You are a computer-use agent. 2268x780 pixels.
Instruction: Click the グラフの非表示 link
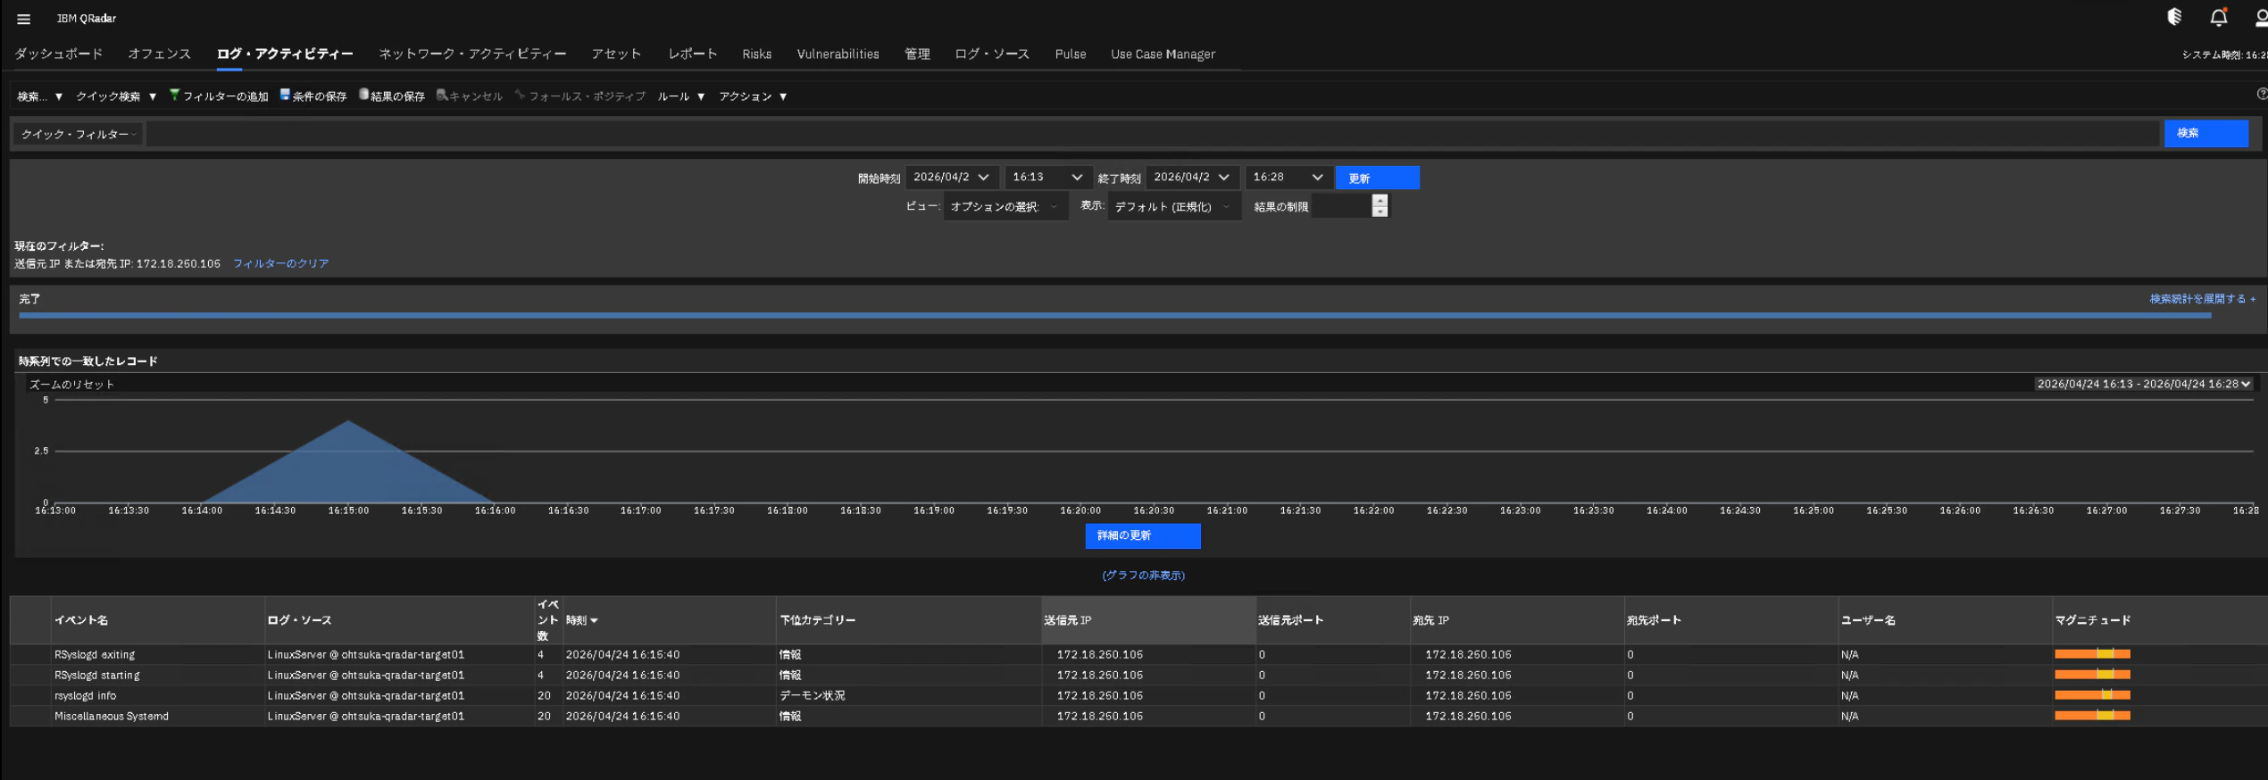[1143, 576]
